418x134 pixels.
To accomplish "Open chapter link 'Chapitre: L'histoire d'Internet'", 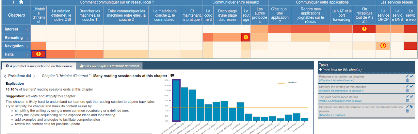I will click(336, 80).
